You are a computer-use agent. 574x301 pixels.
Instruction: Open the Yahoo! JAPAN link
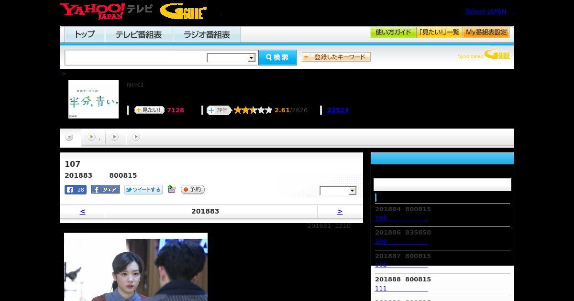pos(486,11)
